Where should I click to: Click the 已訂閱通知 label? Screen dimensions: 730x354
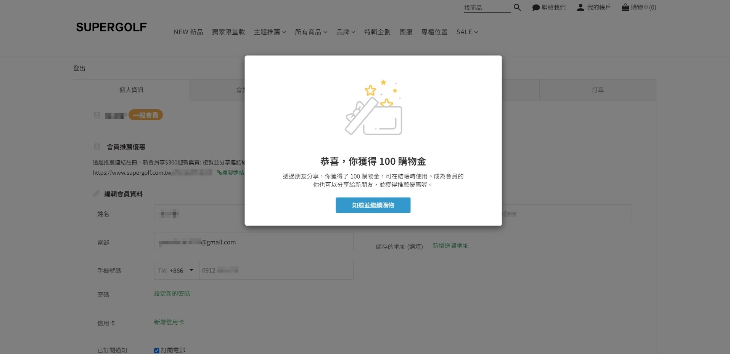[112, 350]
